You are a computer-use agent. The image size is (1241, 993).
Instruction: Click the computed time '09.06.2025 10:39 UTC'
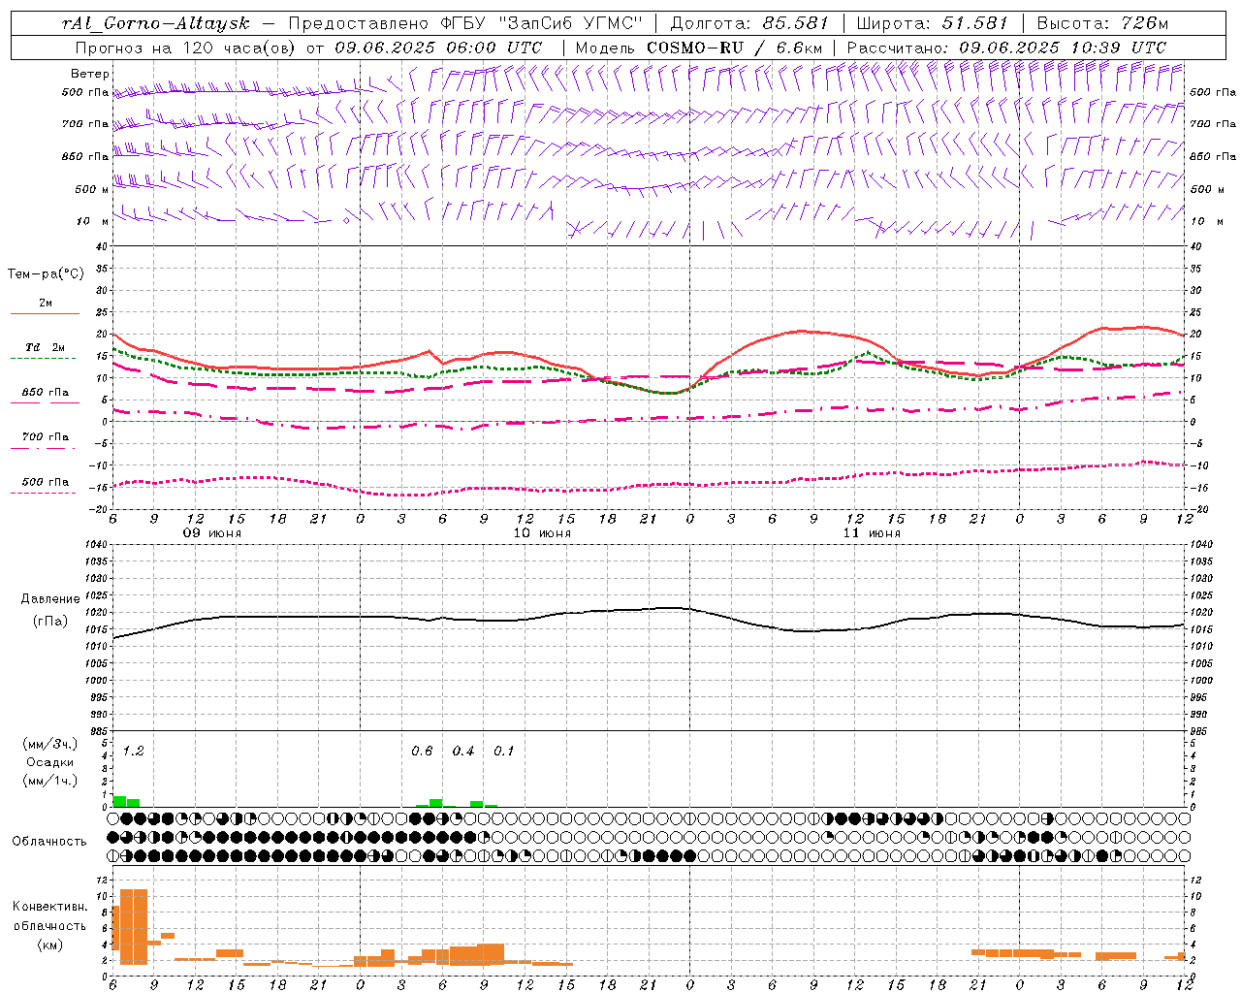1063,48
